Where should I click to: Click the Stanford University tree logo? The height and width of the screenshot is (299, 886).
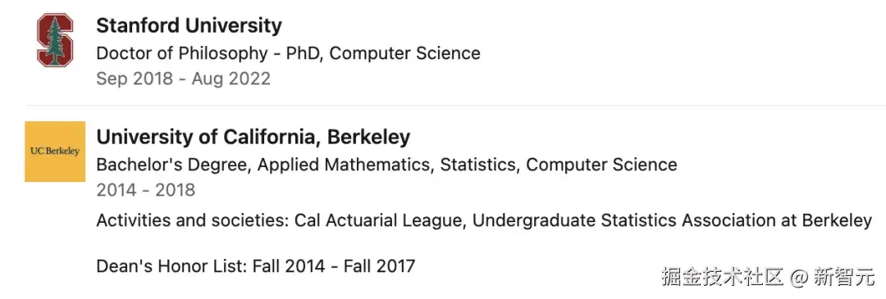(55, 40)
